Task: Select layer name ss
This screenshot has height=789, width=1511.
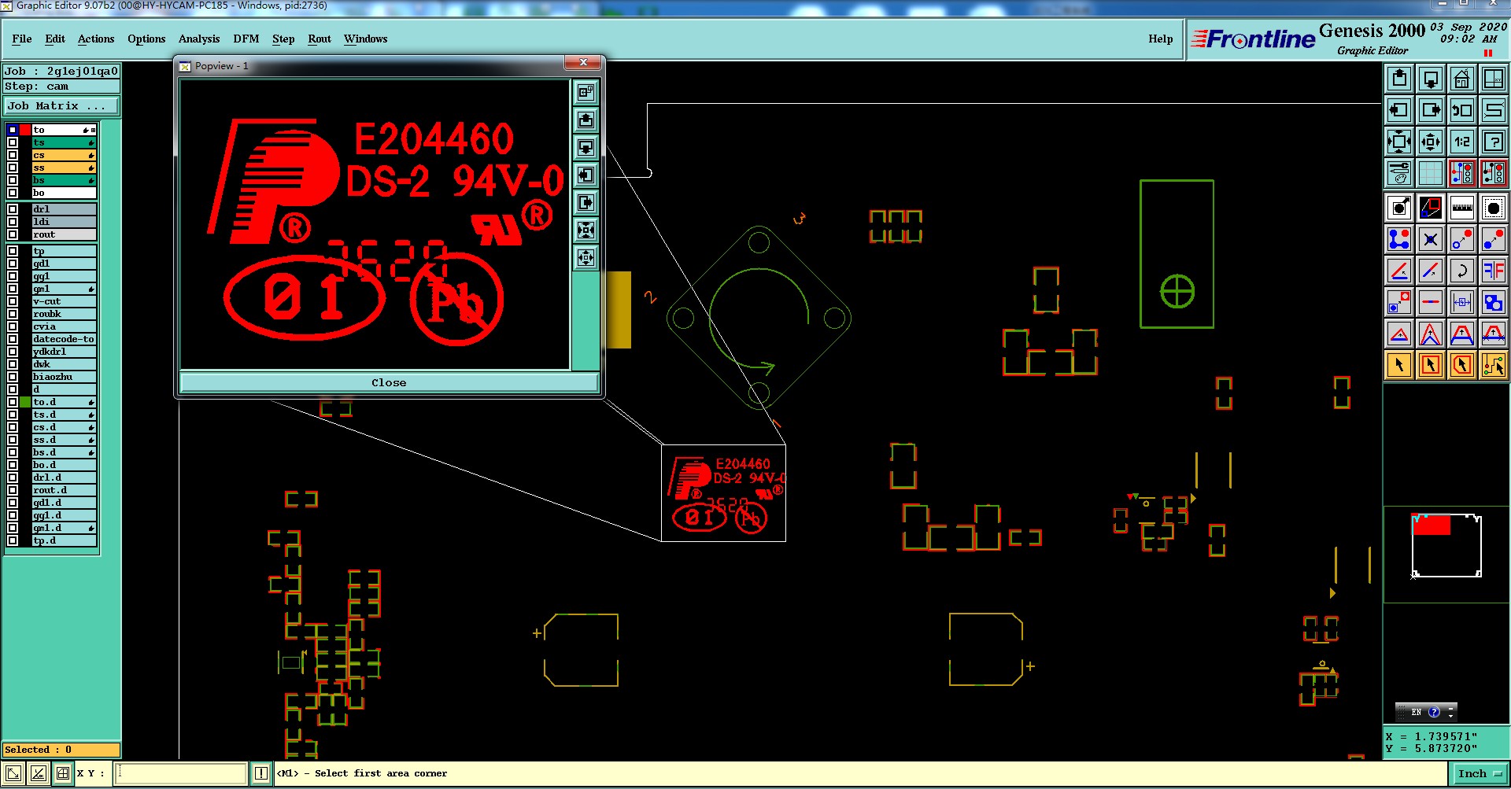Action: tap(64, 168)
